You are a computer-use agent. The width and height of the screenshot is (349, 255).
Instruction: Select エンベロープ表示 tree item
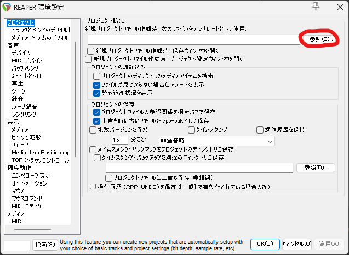pos(31,176)
